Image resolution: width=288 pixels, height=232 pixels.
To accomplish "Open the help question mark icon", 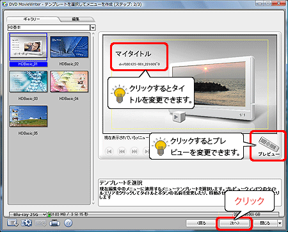I will [68, 223].
